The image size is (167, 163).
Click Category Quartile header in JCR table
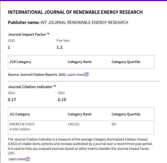126,62
